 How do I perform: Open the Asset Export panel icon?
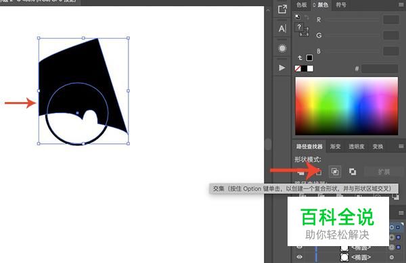pyautogui.click(x=282, y=9)
